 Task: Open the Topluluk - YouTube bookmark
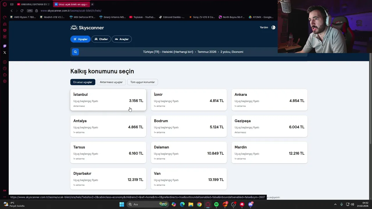tap(142, 17)
